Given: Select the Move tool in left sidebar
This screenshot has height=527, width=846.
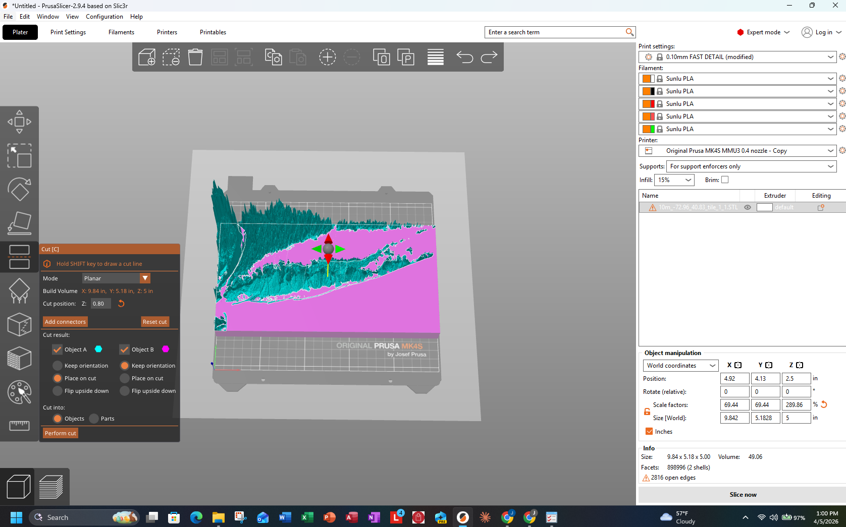Looking at the screenshot, I should [19, 122].
